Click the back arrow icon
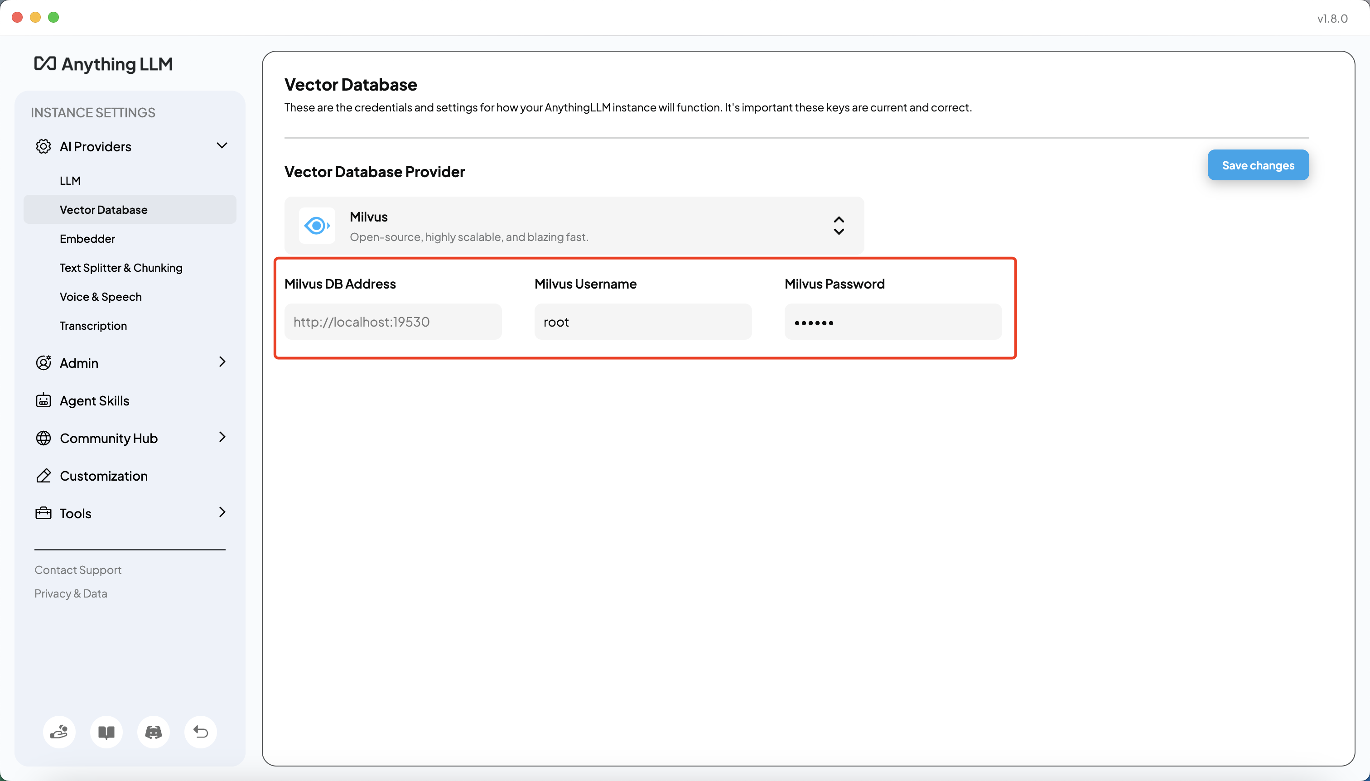This screenshot has height=781, width=1370. pyautogui.click(x=201, y=732)
